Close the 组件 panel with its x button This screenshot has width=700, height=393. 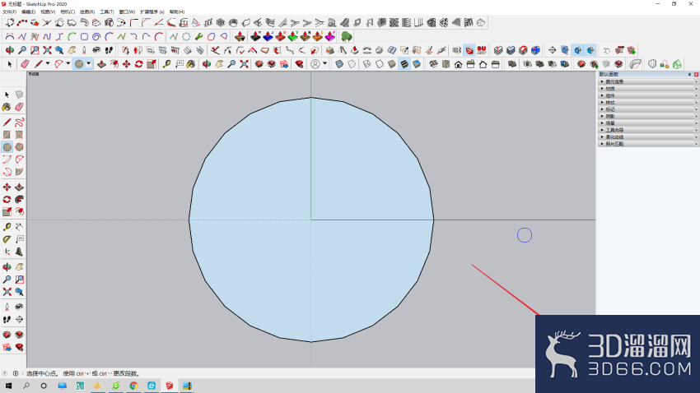696,95
